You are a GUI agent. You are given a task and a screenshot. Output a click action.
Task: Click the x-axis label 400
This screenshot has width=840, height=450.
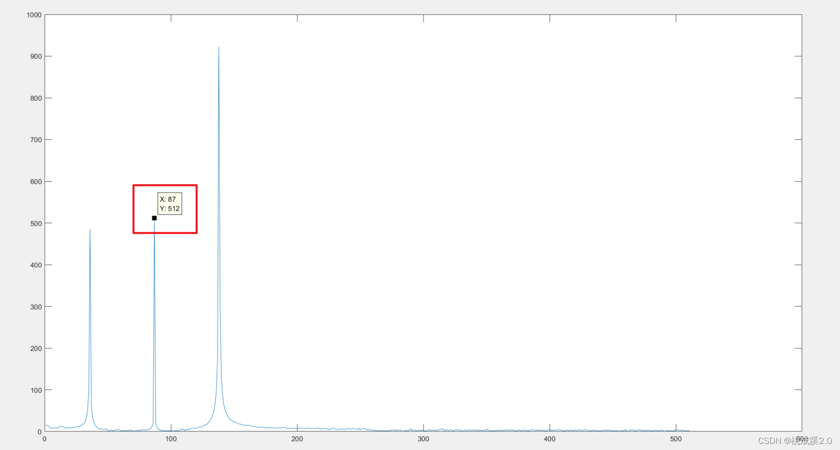click(550, 439)
